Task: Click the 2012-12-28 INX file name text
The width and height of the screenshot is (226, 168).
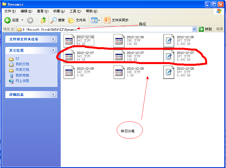Action: pyautogui.click(x=135, y=69)
